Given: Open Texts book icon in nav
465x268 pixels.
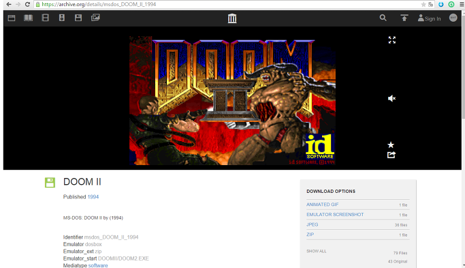Looking at the screenshot, I should pyautogui.click(x=28, y=18).
